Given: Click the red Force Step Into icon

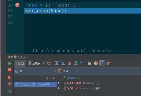Looking at the screenshot, I should (69, 63).
